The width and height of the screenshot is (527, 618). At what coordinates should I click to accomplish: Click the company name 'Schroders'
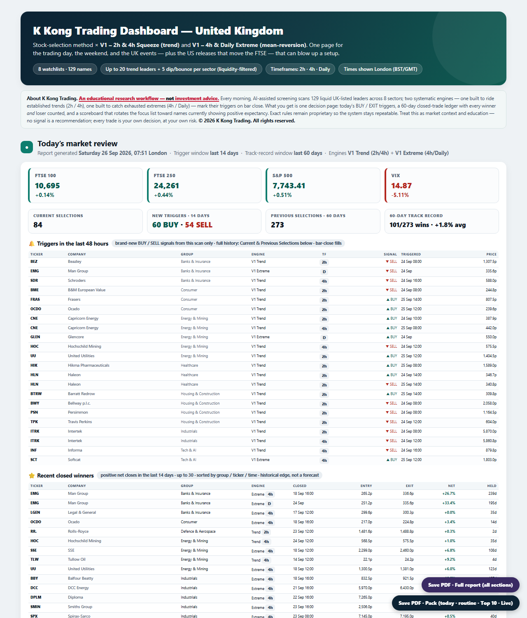coord(77,281)
